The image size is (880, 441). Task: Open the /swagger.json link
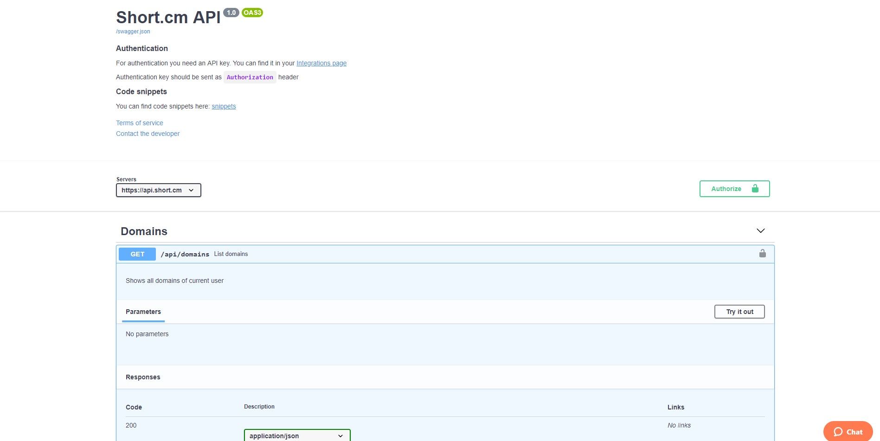(x=133, y=31)
